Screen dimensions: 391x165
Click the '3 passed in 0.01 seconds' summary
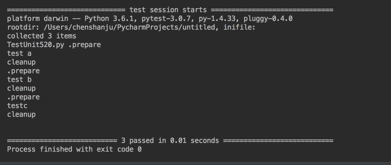tap(170, 141)
